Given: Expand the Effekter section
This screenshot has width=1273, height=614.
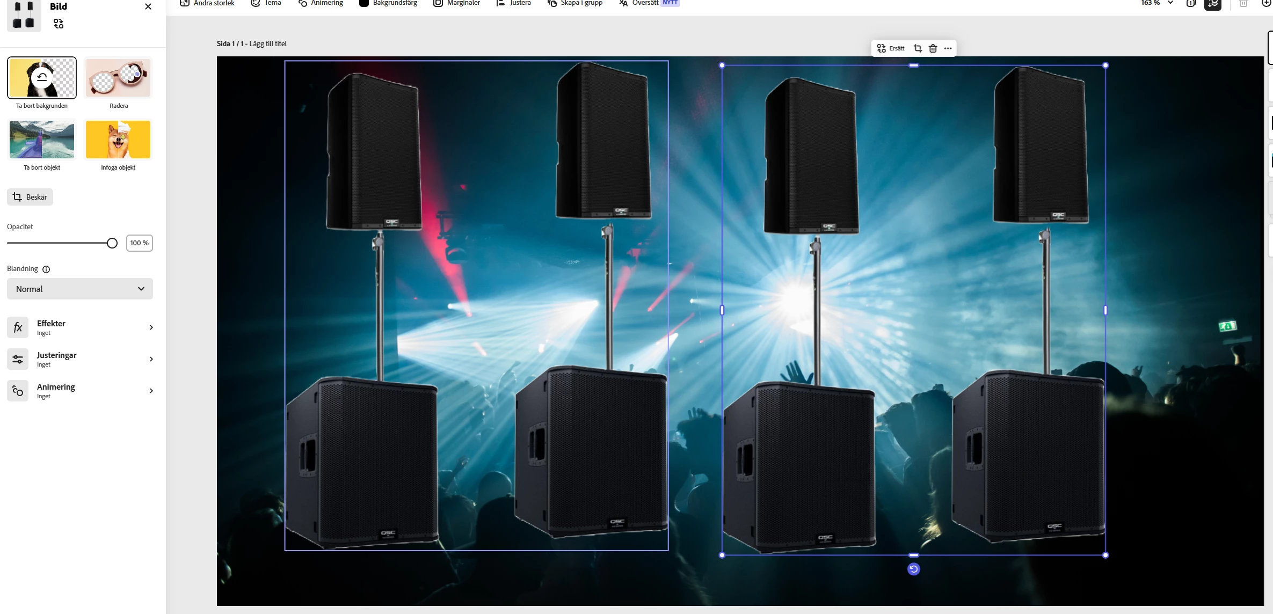Looking at the screenshot, I should pyautogui.click(x=80, y=327).
